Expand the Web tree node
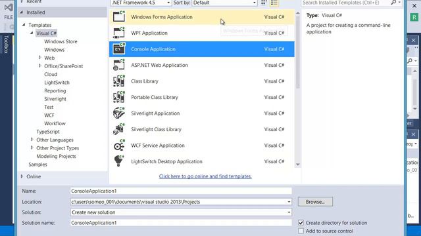Image resolution: width=421 pixels, height=236 pixels. [39, 58]
